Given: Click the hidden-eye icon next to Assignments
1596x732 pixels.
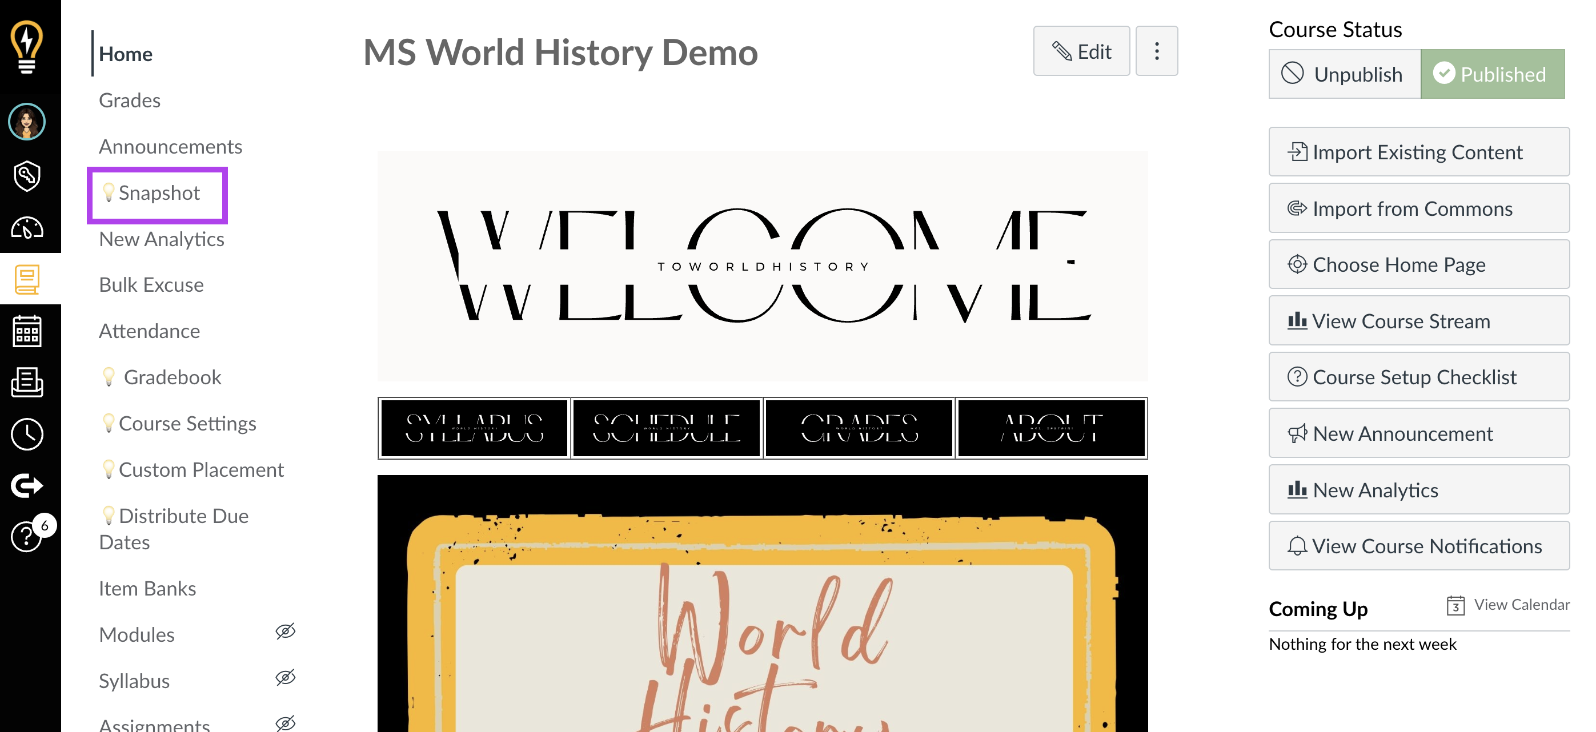Looking at the screenshot, I should [x=285, y=723].
